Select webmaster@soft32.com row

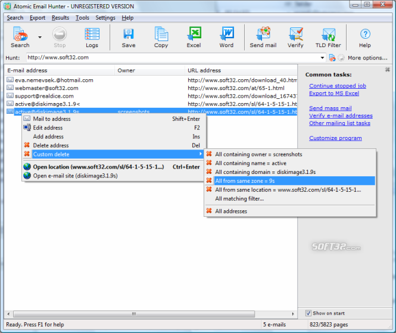[x=151, y=88]
